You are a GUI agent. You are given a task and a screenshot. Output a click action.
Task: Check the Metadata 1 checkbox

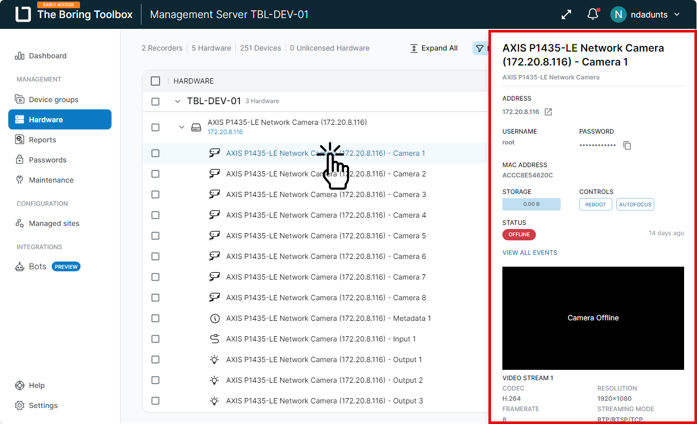[155, 318]
